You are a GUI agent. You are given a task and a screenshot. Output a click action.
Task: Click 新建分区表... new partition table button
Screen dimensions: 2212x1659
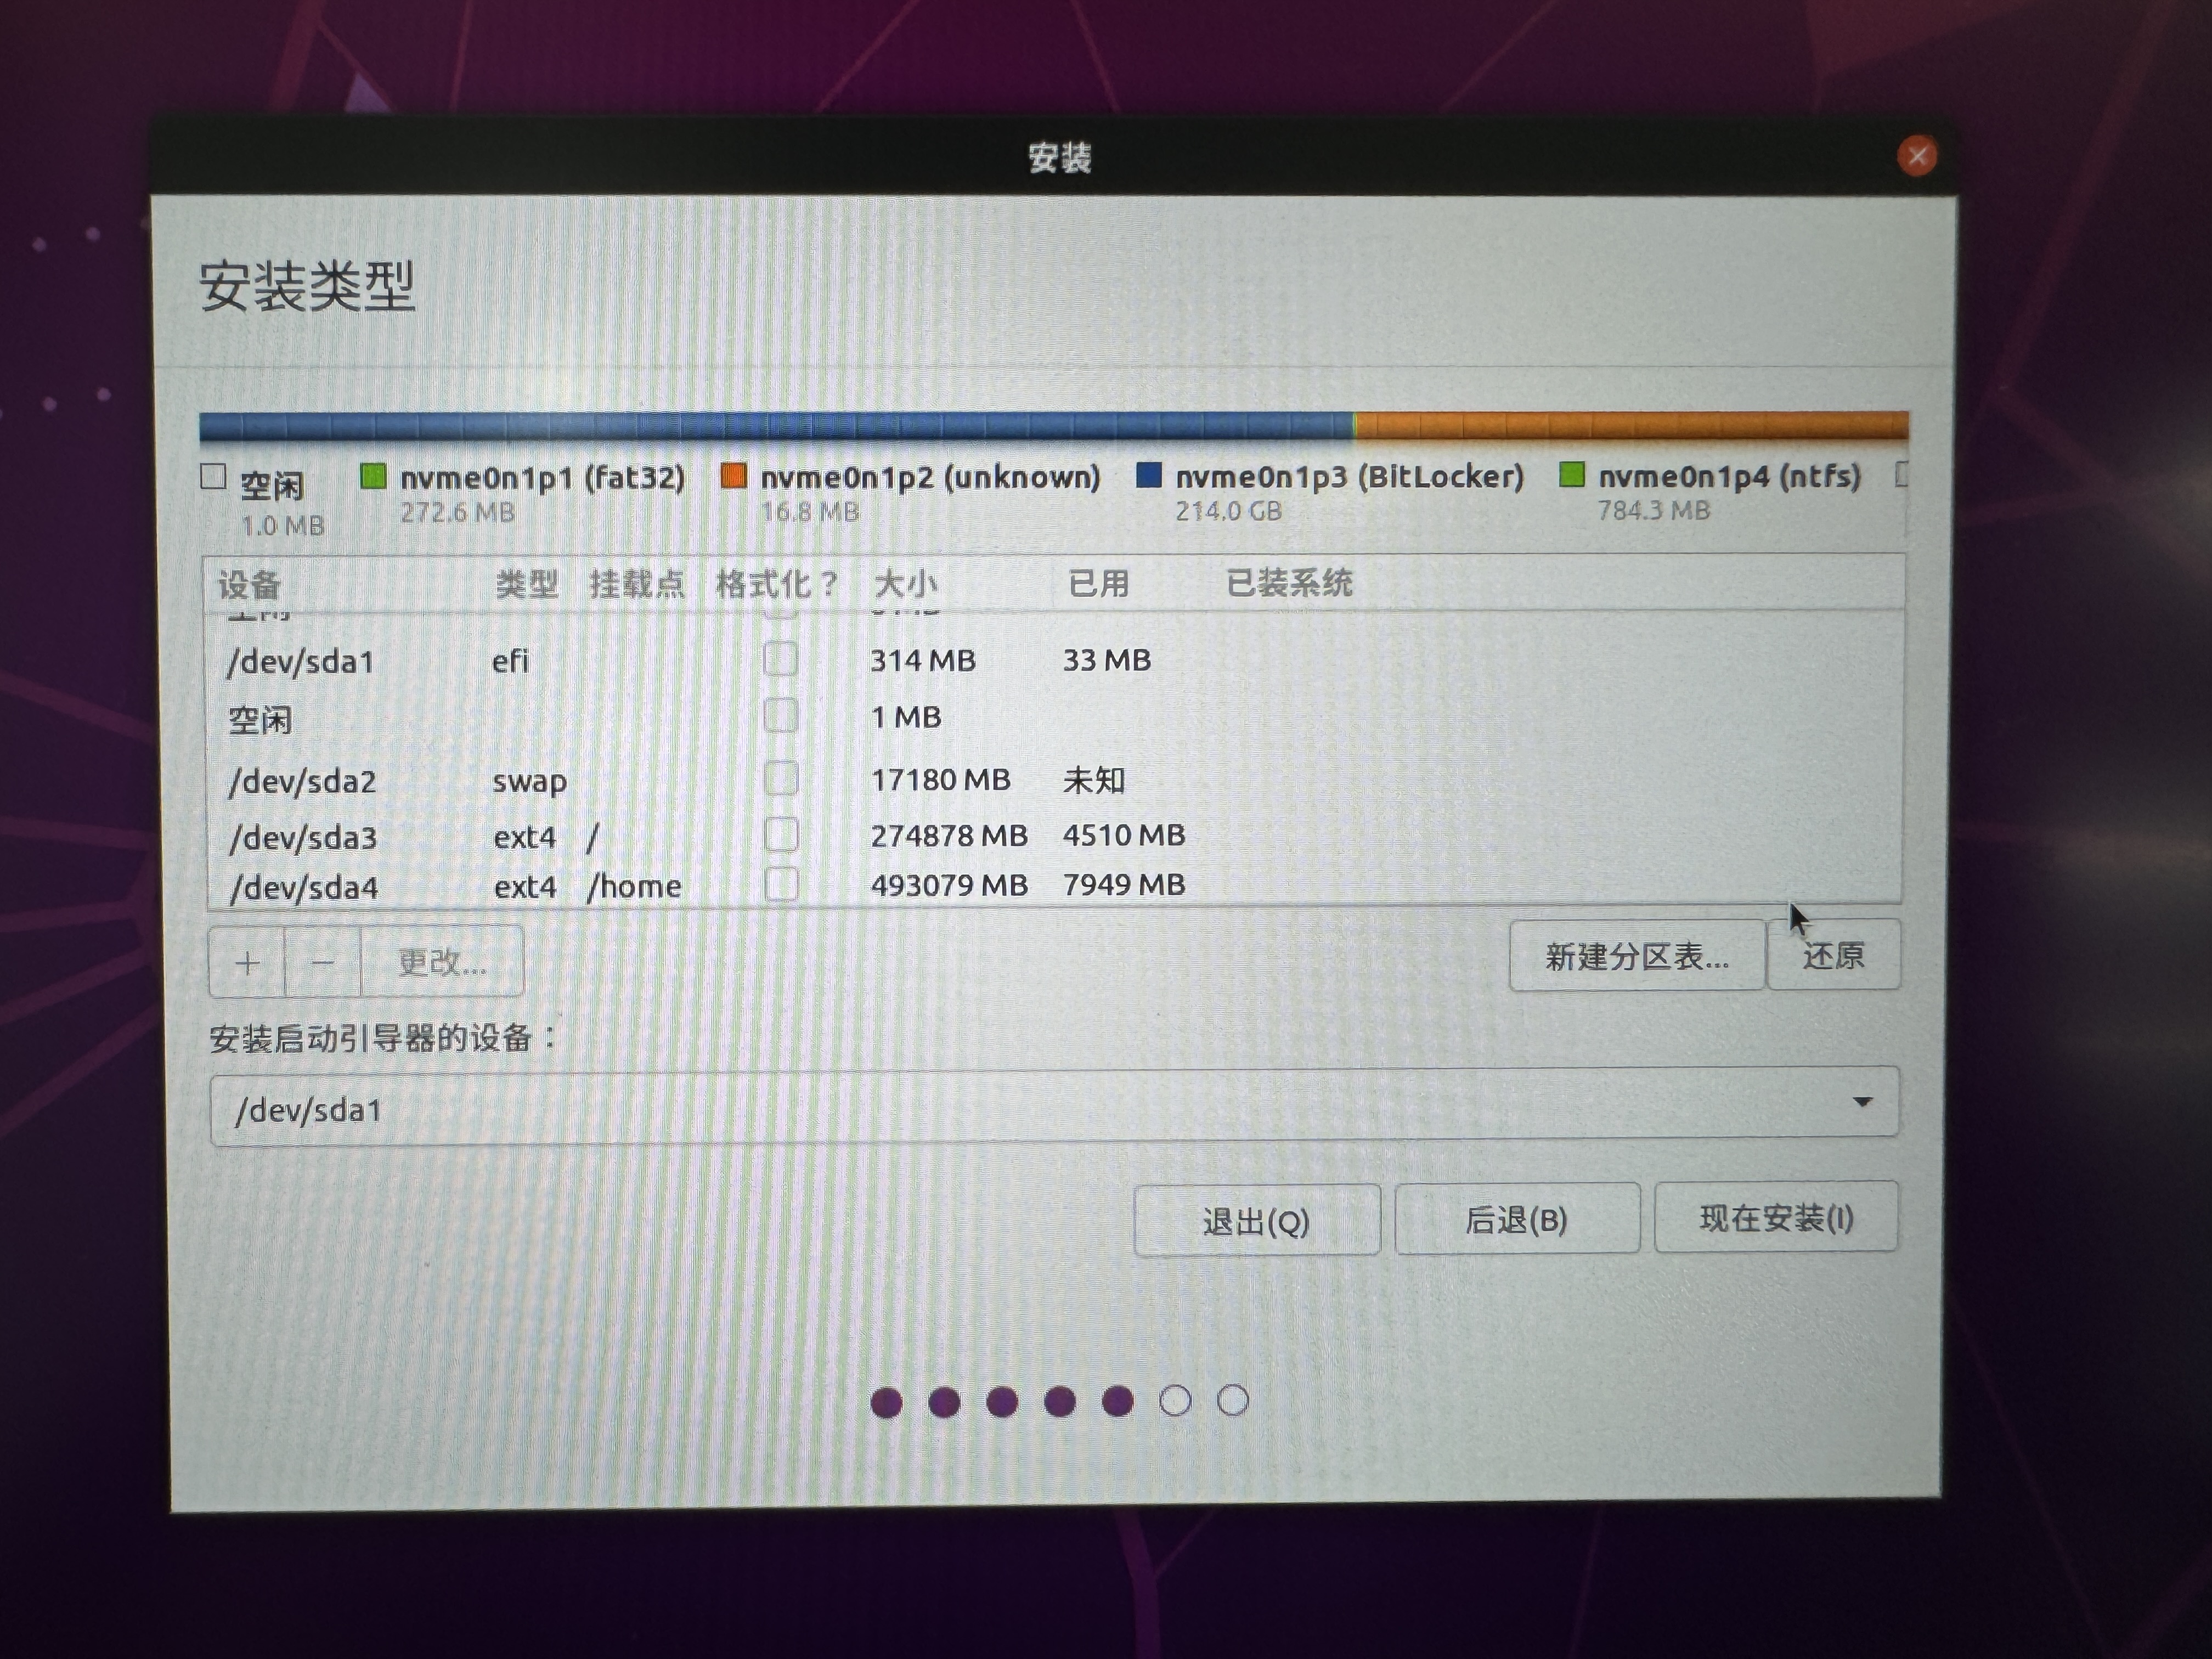pos(1636,956)
